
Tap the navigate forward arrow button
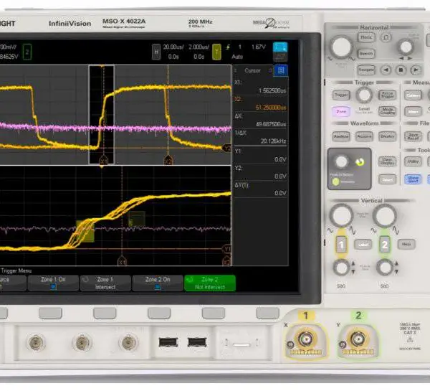click(x=416, y=70)
